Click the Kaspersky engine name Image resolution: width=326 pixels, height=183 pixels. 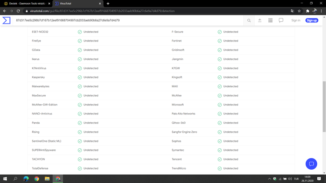click(38, 77)
